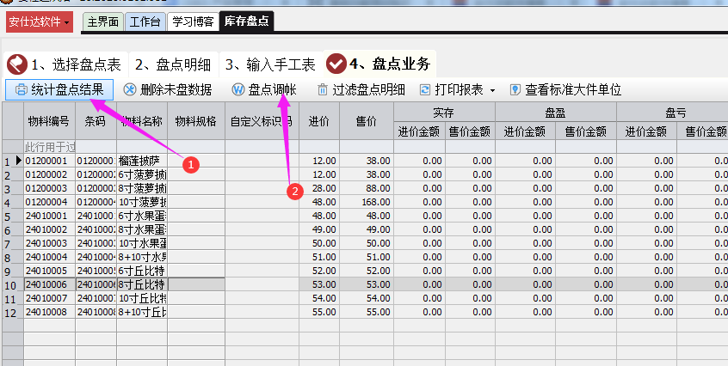The width and height of the screenshot is (728, 366).
Task: Select row header number 10
Action: click(x=13, y=285)
